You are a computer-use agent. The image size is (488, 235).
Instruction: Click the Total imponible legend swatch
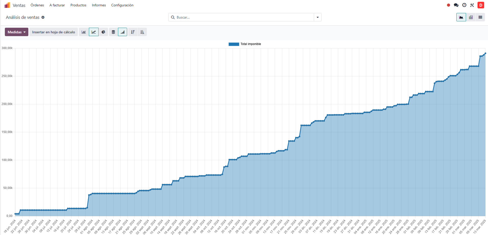[234, 44]
